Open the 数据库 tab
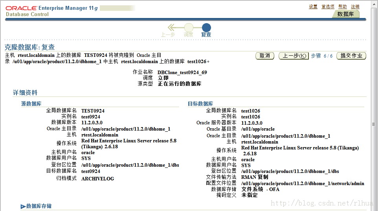378x211 pixels. tap(345, 14)
